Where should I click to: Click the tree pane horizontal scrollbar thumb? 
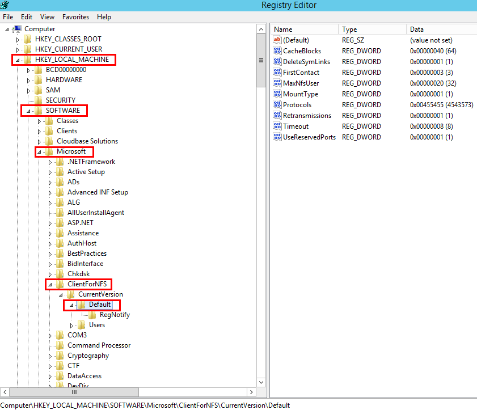74,392
